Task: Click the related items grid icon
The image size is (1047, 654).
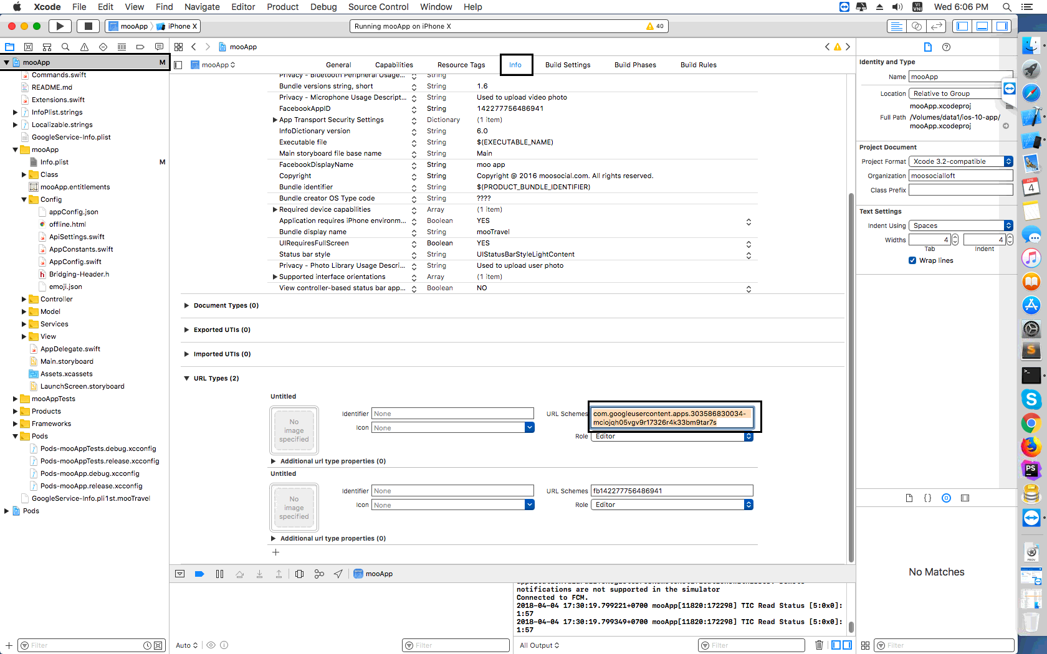Action: coord(178,47)
